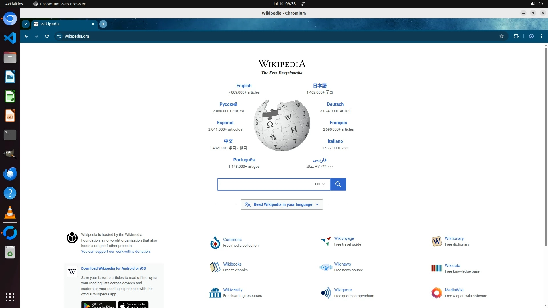Click the page vertical scrollbar
The image size is (548, 308).
pyautogui.click(x=546, y=143)
